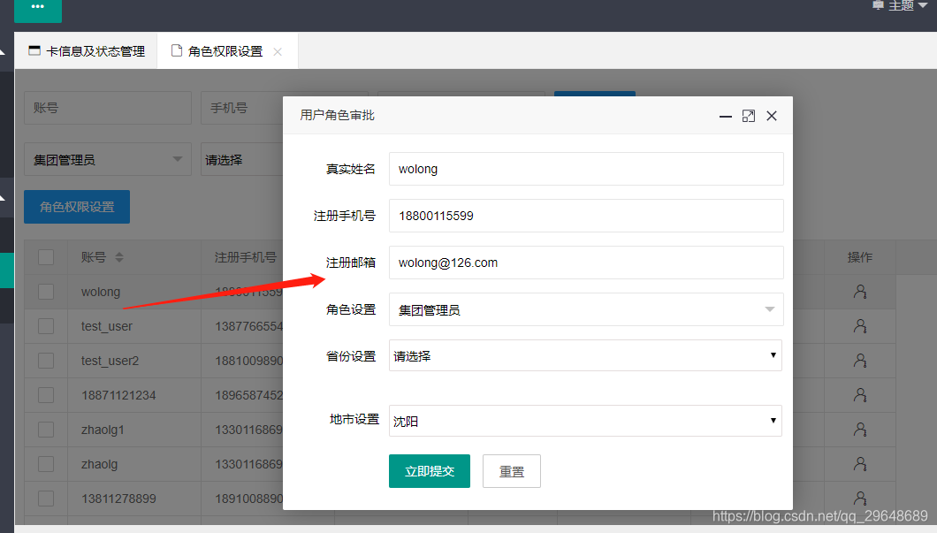Viewport: 937px width, 533px height.
Task: Open user icon for zhaolg1 row
Action: coord(860,430)
